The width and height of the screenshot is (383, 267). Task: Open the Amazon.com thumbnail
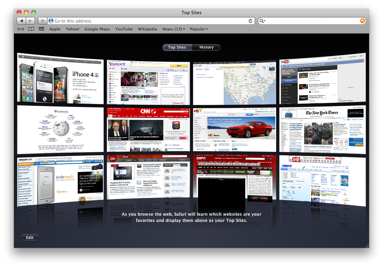tap(60, 181)
